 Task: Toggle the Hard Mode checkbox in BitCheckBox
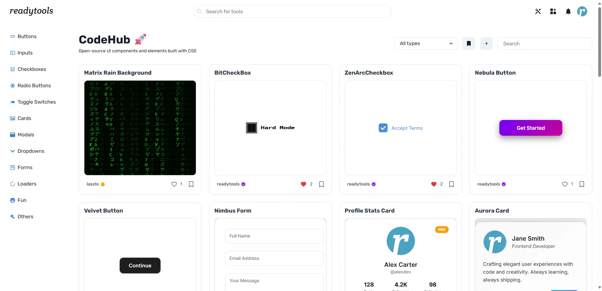251,128
